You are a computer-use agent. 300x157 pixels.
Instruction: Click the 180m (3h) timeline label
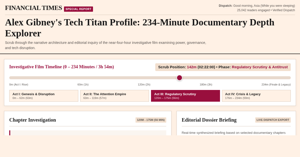pos(206,84)
